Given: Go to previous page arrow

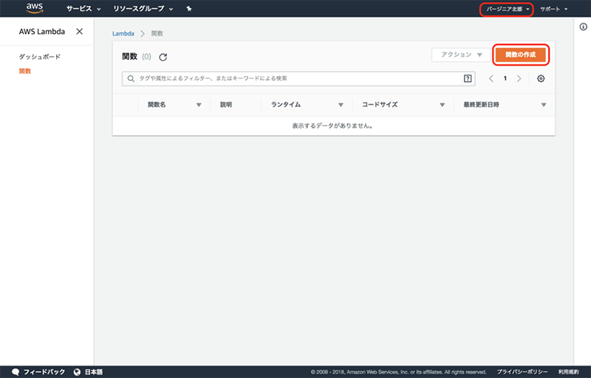Looking at the screenshot, I should tap(491, 78).
